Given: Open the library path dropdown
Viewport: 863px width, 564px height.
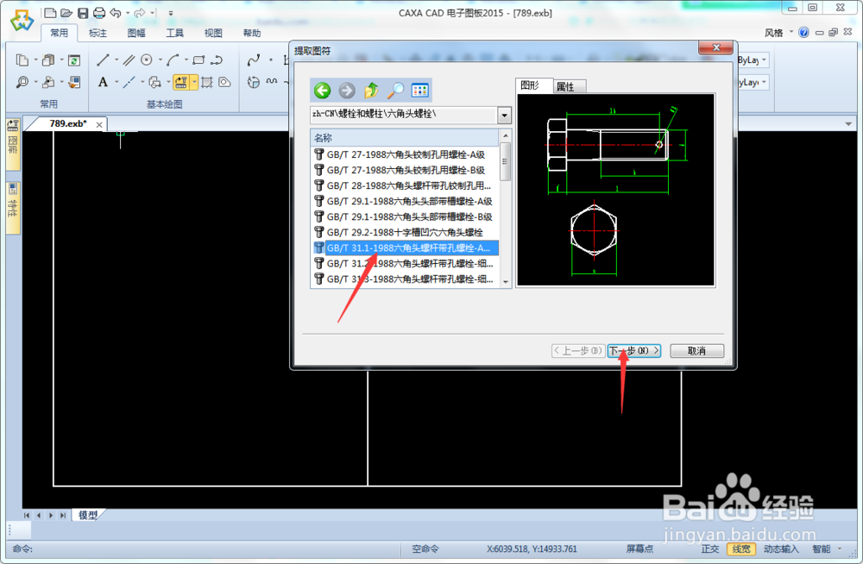Looking at the screenshot, I should [504, 116].
